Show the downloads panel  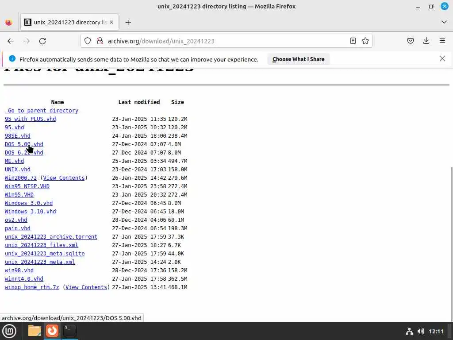[426, 41]
